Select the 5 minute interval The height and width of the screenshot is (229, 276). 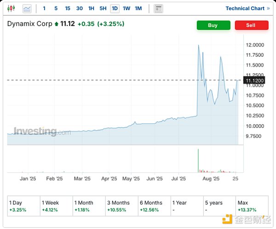[56, 8]
